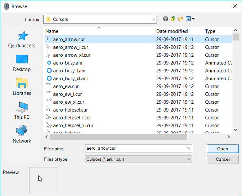Click the horizontal scroll left arrow

pyautogui.click(x=47, y=137)
